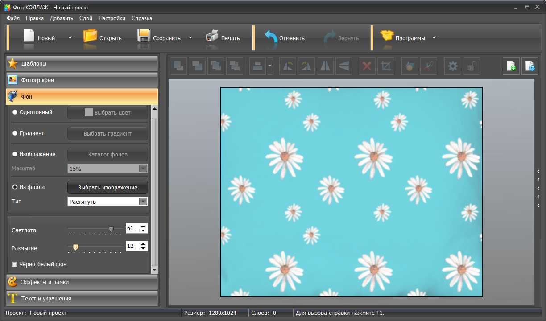Image resolution: width=546 pixels, height=321 pixels.
Task: Select the Градиент radio button
Action: 15,133
